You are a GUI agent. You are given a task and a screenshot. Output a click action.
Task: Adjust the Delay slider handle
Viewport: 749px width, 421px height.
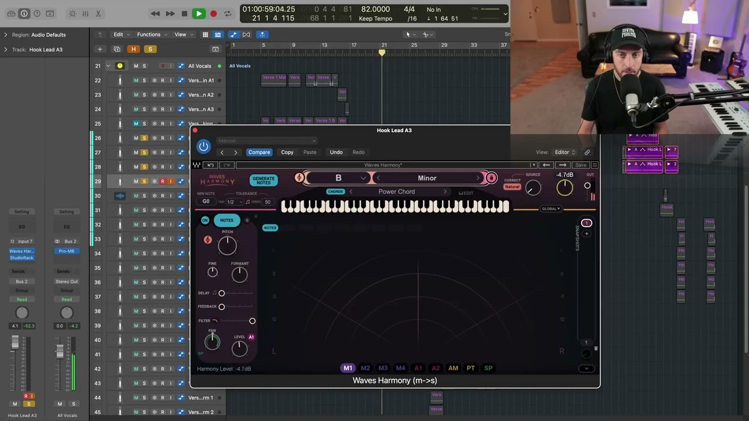[221, 293]
